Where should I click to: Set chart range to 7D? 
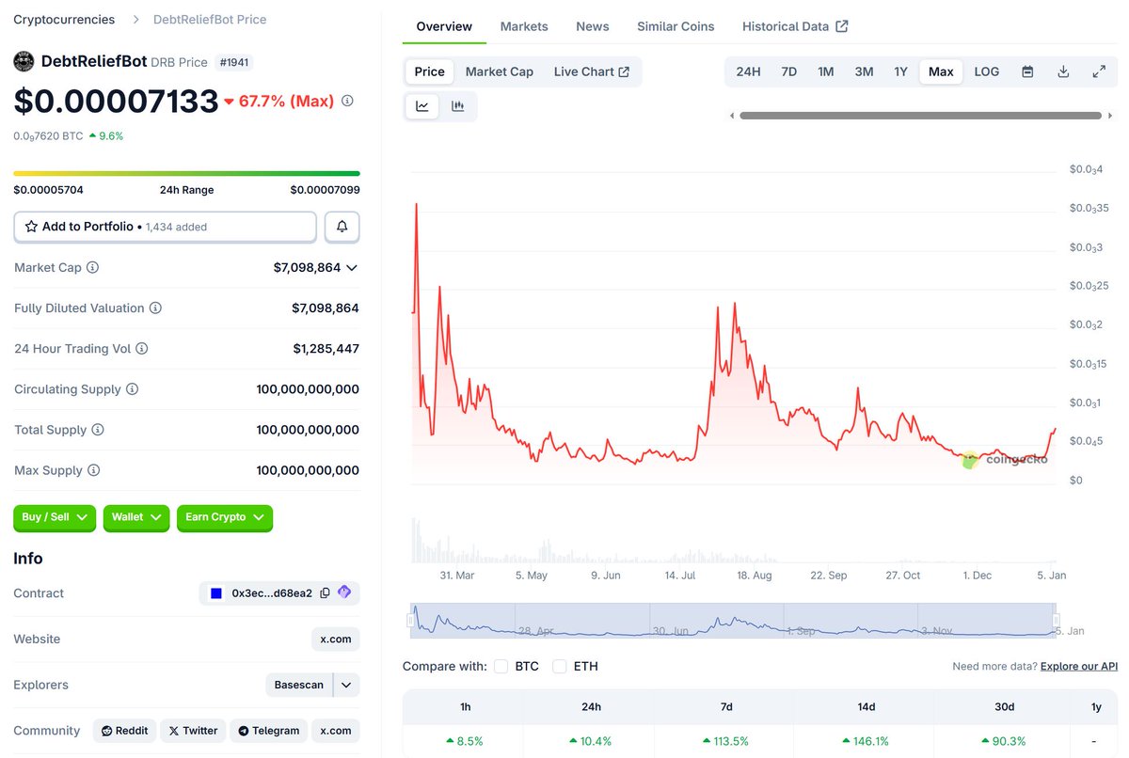789,71
